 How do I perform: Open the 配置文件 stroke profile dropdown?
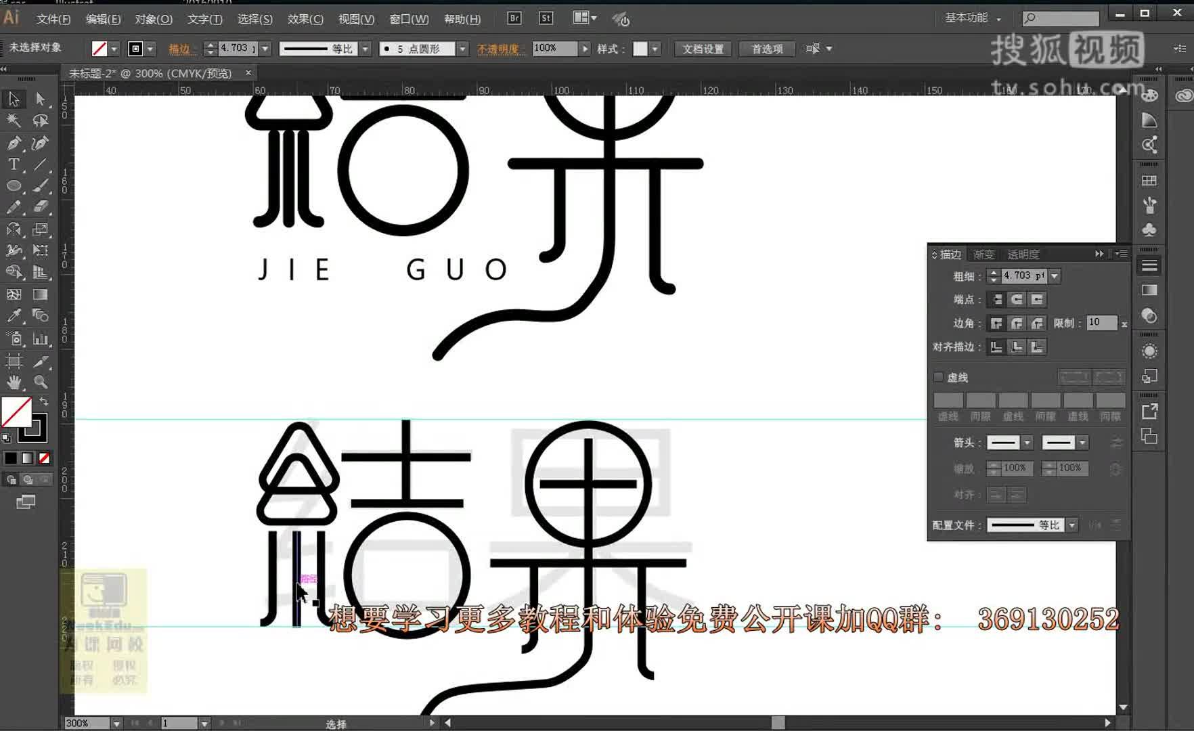1073,525
